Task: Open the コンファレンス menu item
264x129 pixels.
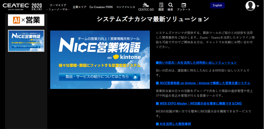Action: 126,7
